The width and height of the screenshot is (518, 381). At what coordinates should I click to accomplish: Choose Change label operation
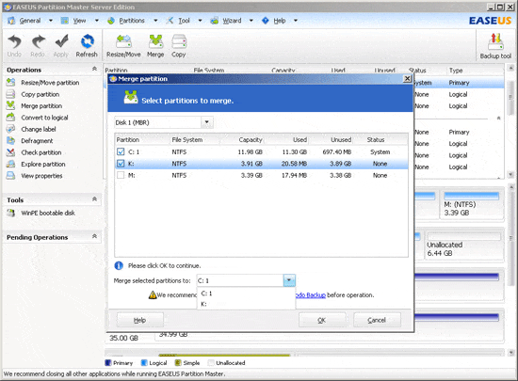39,129
